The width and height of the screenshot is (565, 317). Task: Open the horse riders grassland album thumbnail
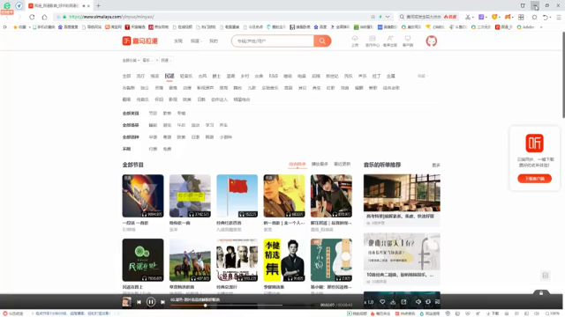coord(190,260)
